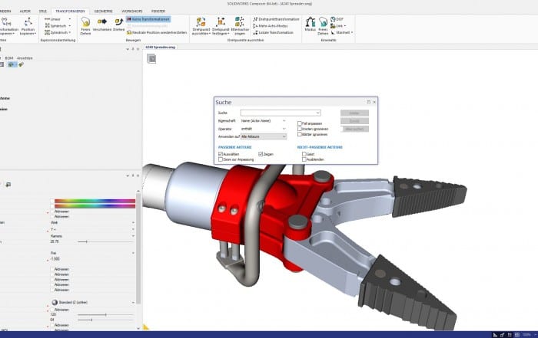Image resolution: width=538 pixels, height=338 pixels.
Task: Open the Operator dropdown
Action: pyautogui.click(x=263, y=129)
